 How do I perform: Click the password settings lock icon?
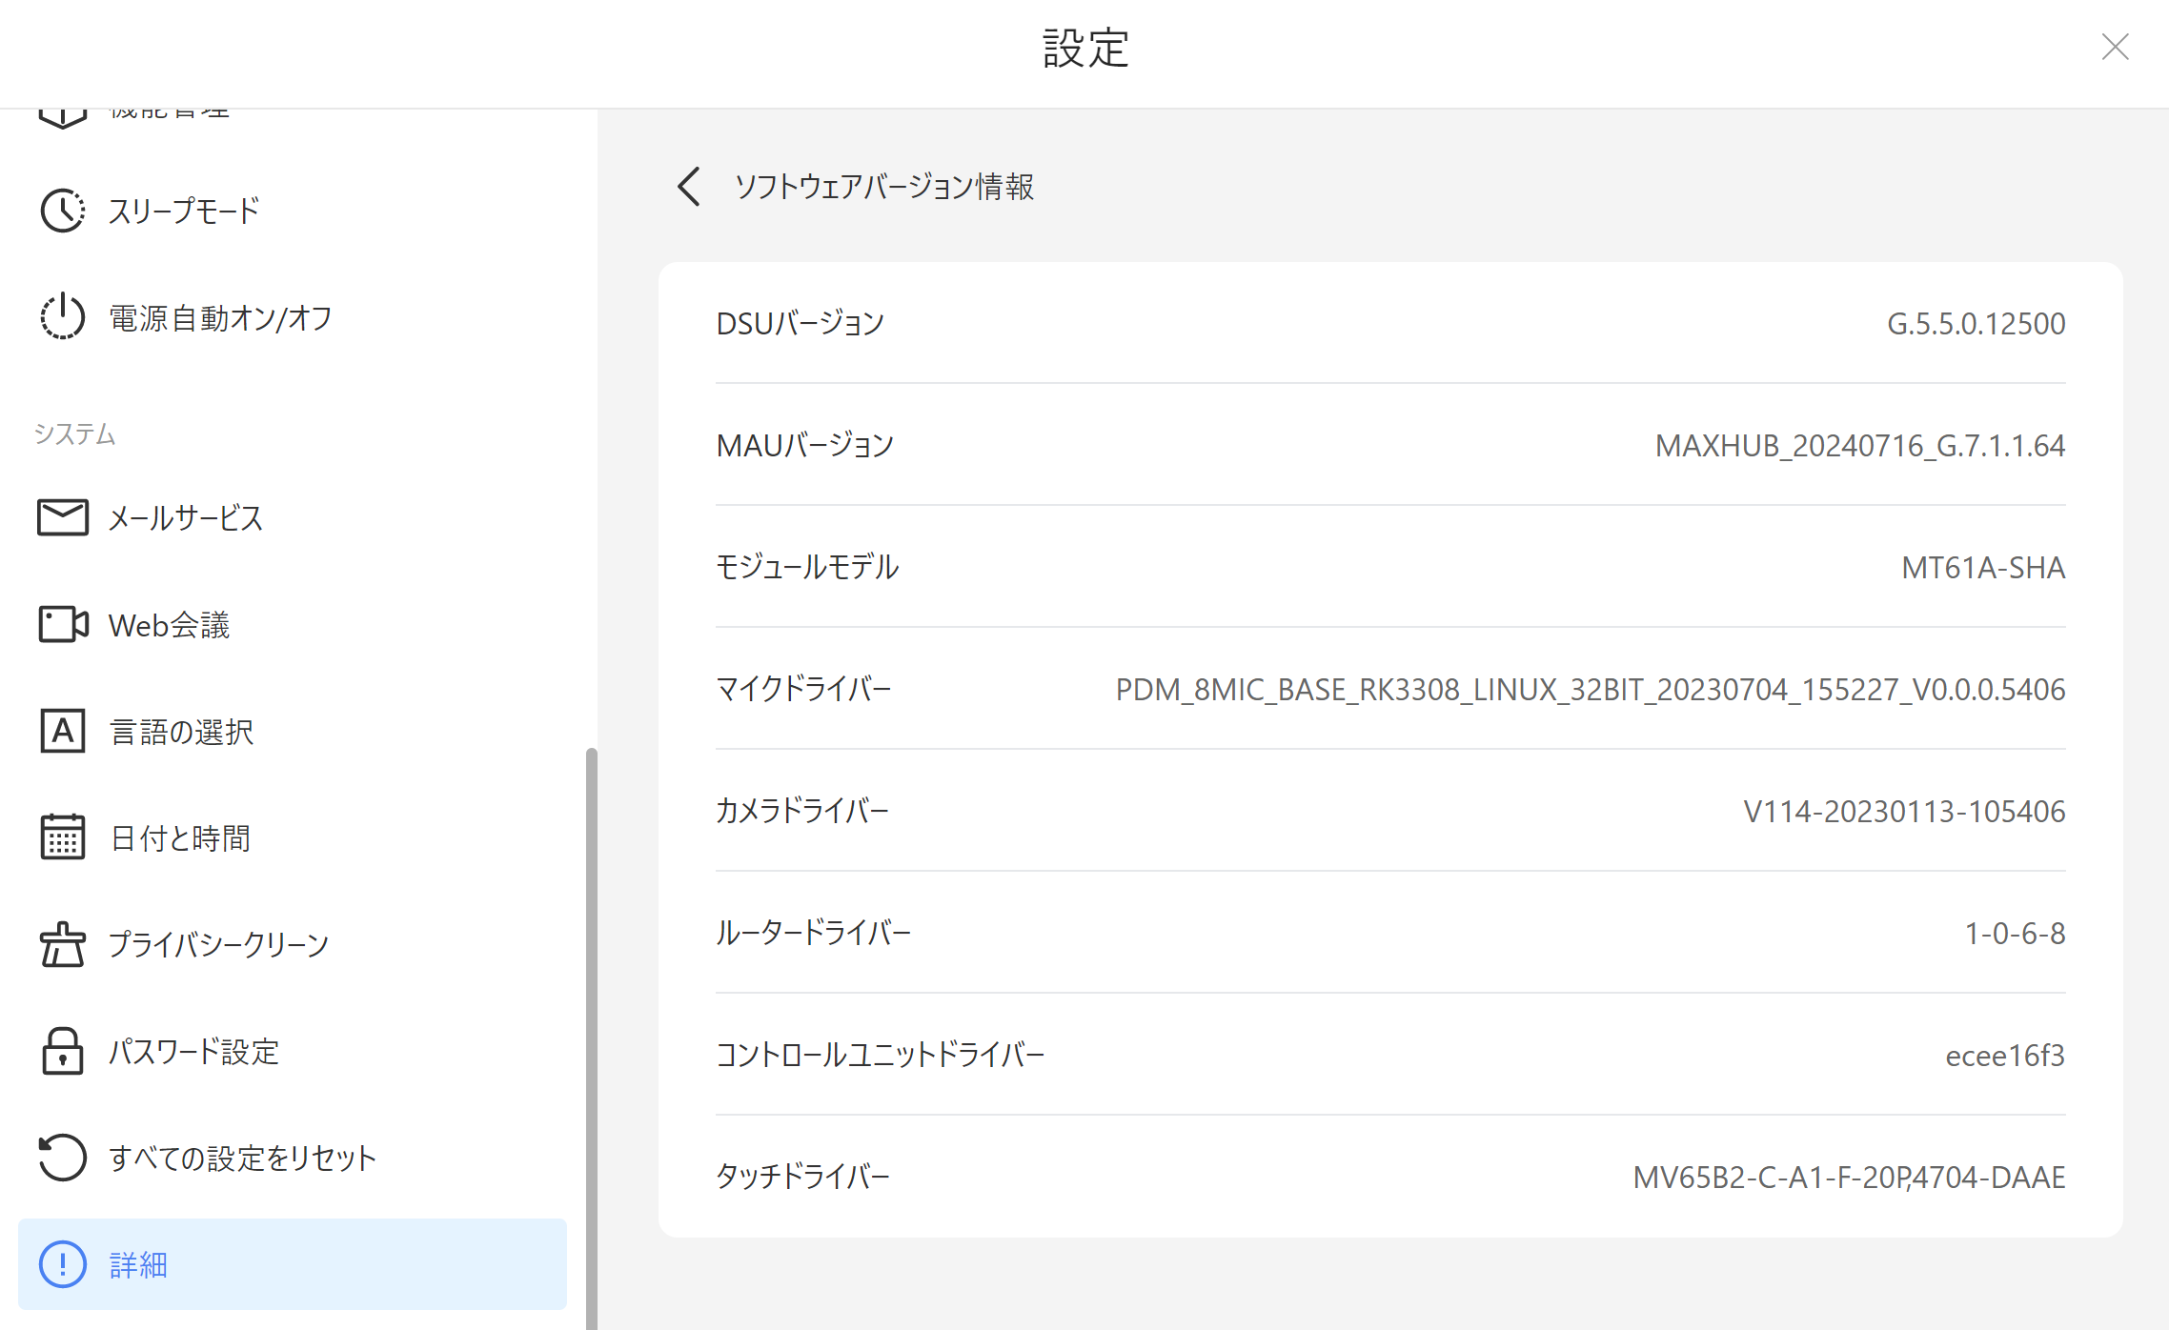[63, 1051]
